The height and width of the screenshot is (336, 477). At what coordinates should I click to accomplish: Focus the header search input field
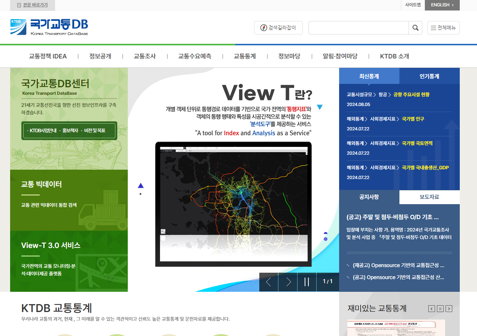click(358, 28)
